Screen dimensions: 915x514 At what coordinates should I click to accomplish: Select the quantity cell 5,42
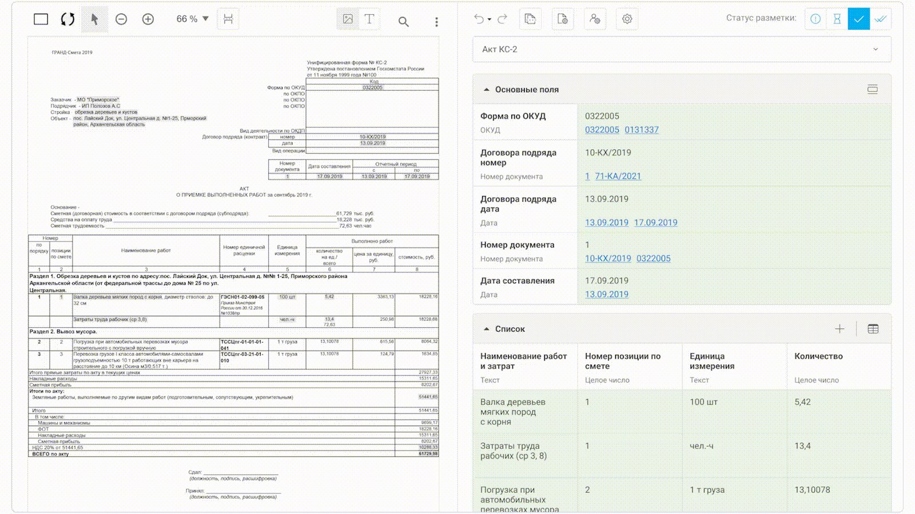(x=839, y=412)
